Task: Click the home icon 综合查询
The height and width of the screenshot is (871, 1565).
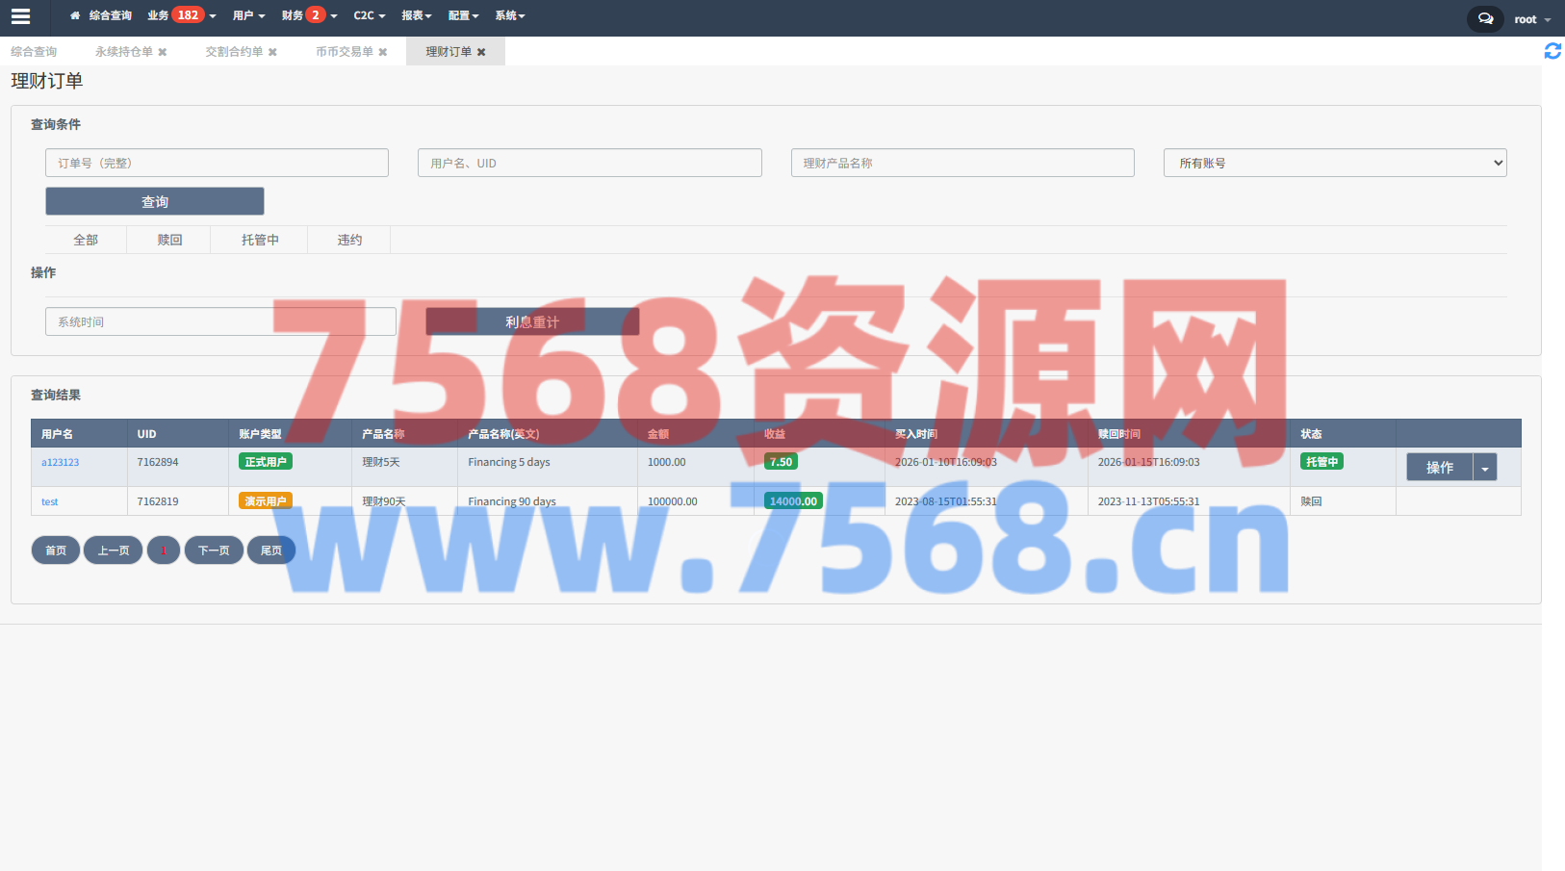Action: point(101,15)
